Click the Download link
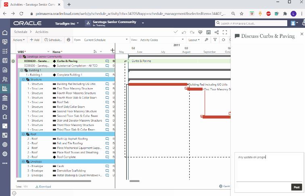Screen dimensions: 305x196 [43, 186]
